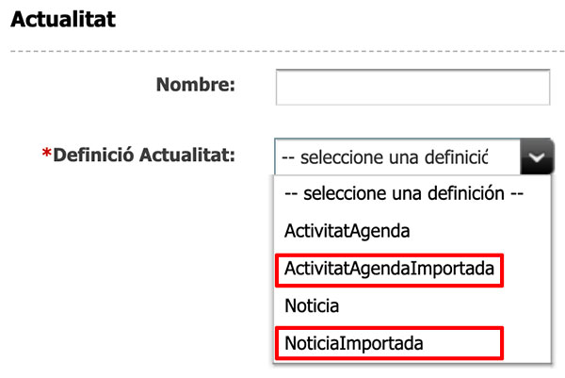Click inside the Nombre text field
The image size is (565, 378).
tap(412, 87)
